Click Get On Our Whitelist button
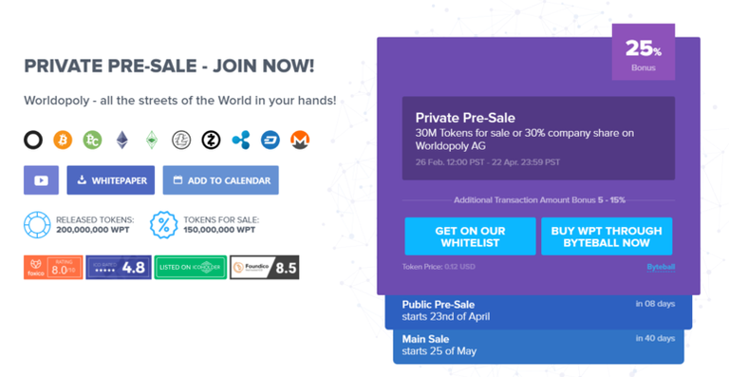729x377 pixels. click(470, 236)
